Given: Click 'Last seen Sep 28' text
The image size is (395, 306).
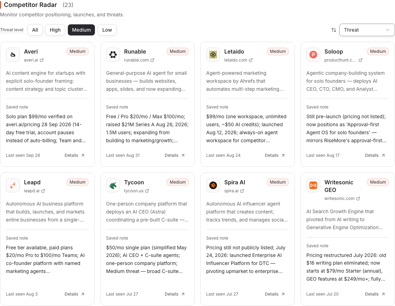Looking at the screenshot, I should [x=23, y=155].
